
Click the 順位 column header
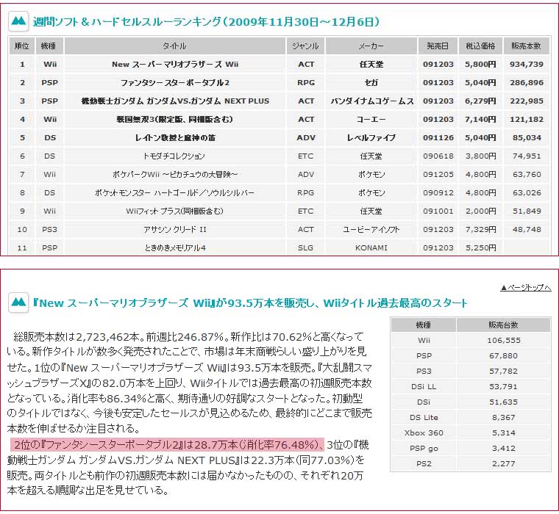pyautogui.click(x=22, y=46)
